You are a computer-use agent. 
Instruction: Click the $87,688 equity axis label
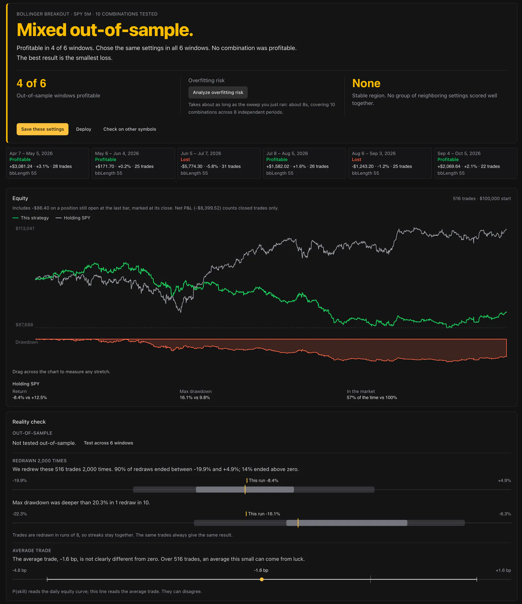[x=24, y=325]
